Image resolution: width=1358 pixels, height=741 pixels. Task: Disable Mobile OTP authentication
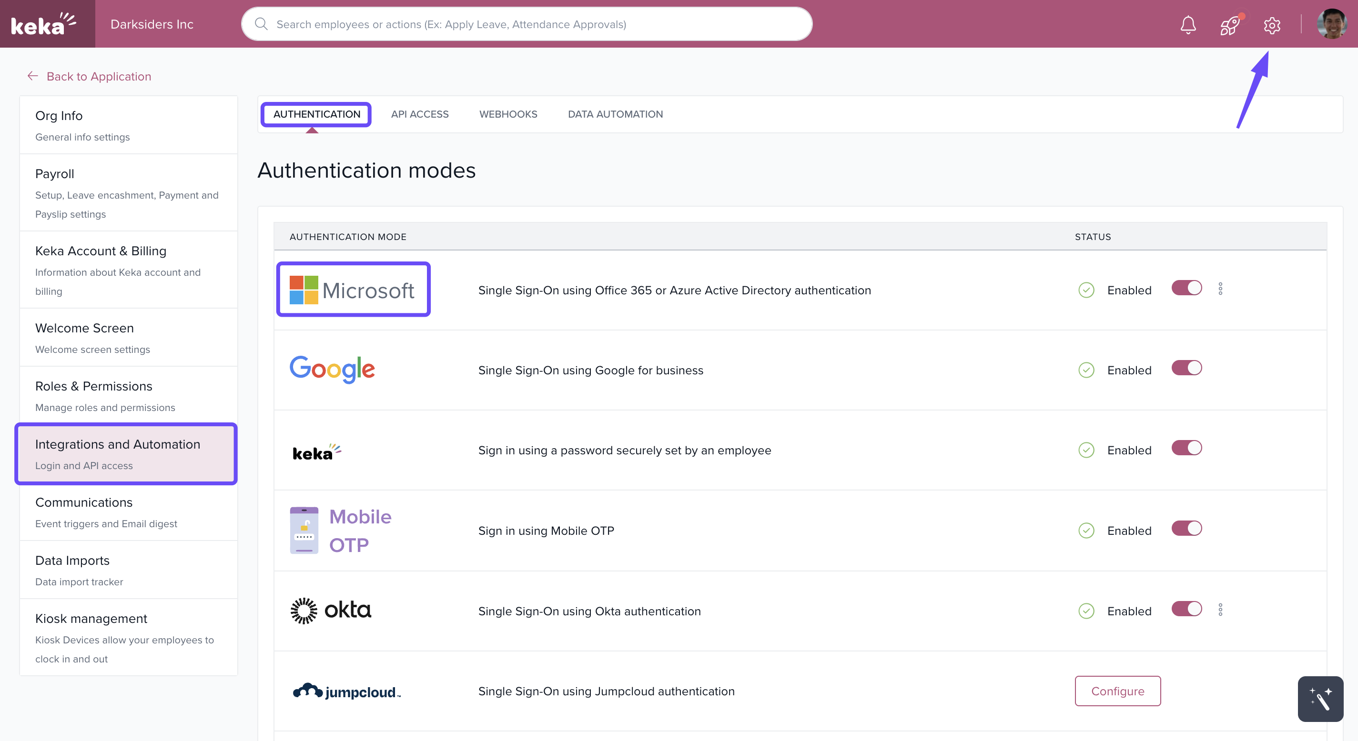coord(1186,529)
